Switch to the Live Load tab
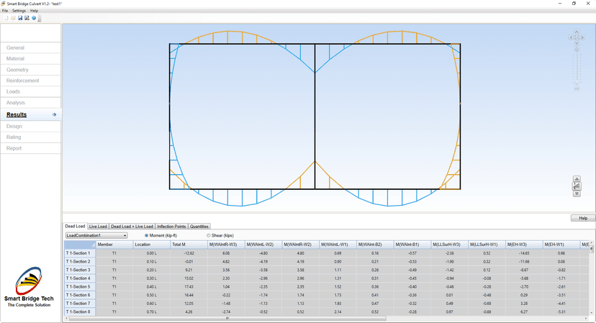Image resolution: width=596 pixels, height=323 pixels. point(98,227)
